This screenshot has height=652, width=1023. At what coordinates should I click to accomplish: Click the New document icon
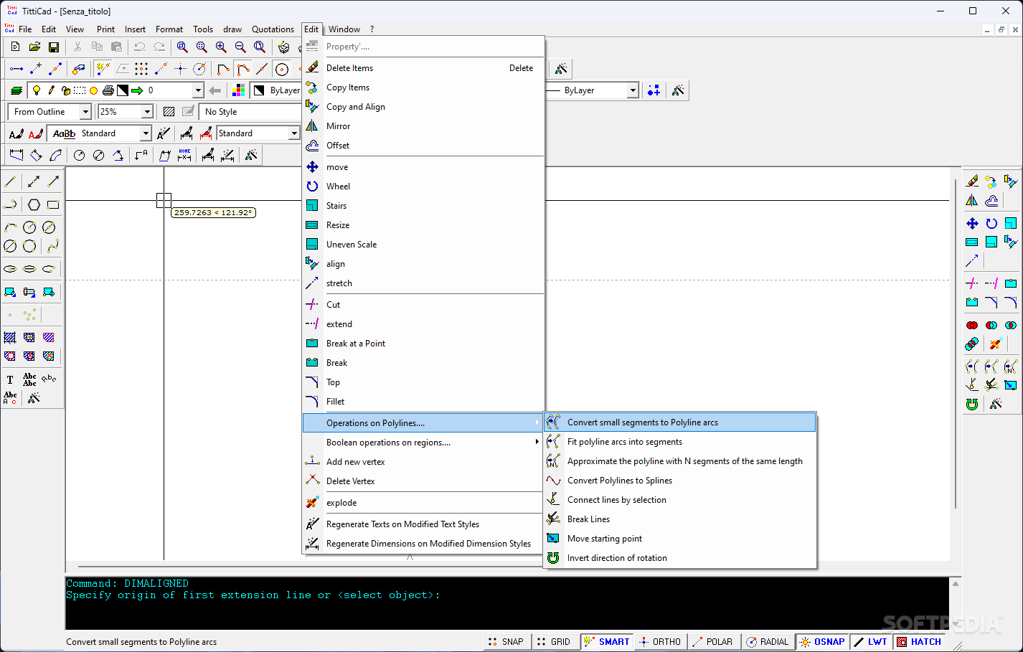(15, 47)
